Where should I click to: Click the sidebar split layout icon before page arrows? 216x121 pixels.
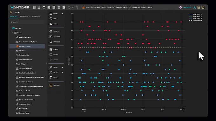(64, 7)
